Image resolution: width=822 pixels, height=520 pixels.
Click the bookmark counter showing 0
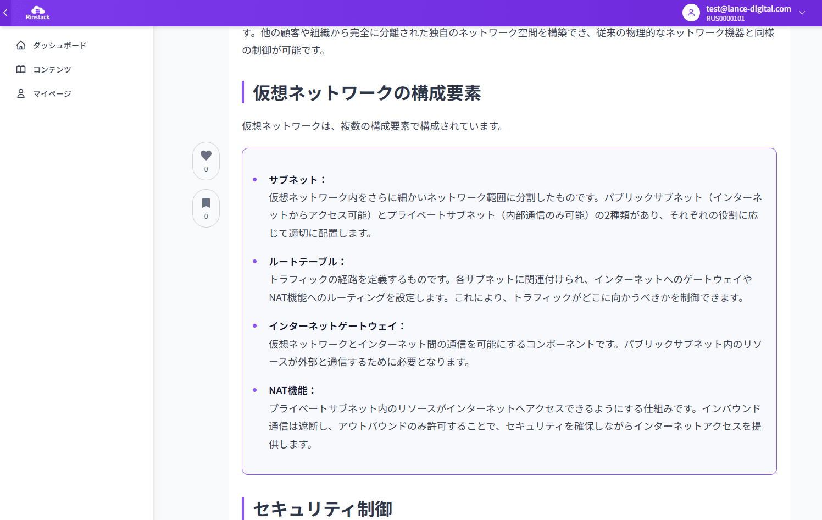pyautogui.click(x=205, y=216)
